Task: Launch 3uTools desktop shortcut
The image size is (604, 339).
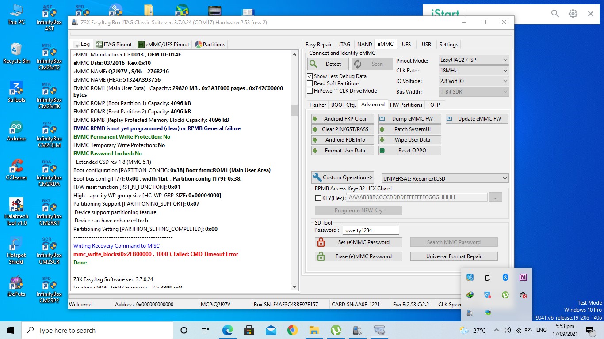Action: coord(16,92)
